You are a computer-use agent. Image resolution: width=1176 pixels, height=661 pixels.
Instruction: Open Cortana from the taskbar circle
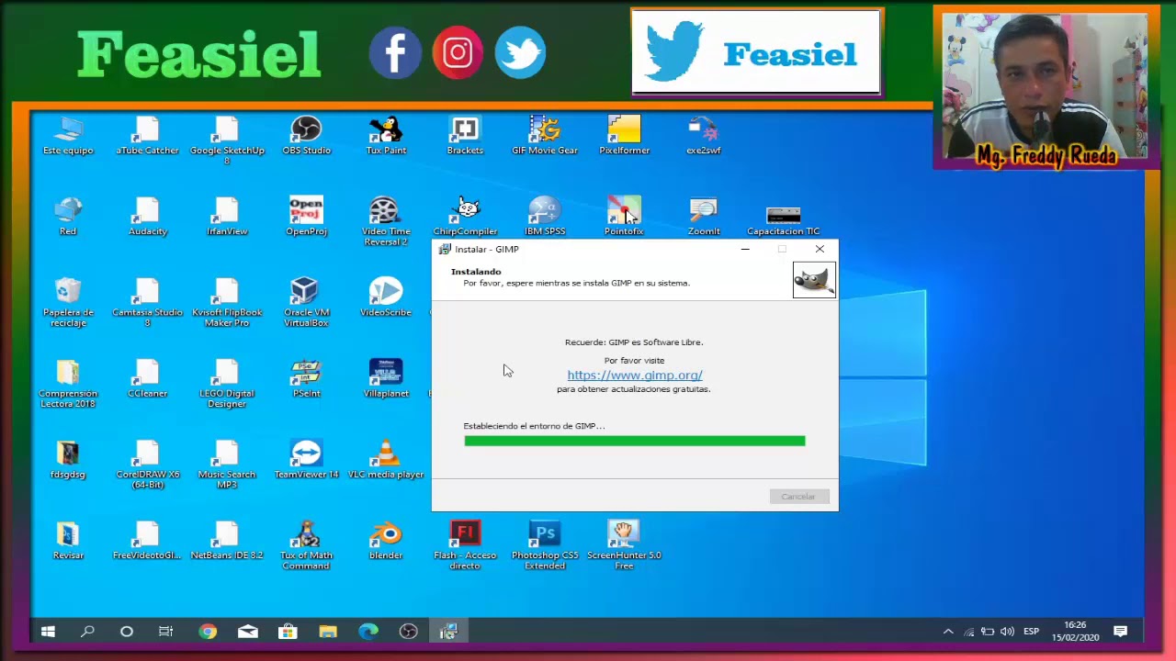pos(127,632)
